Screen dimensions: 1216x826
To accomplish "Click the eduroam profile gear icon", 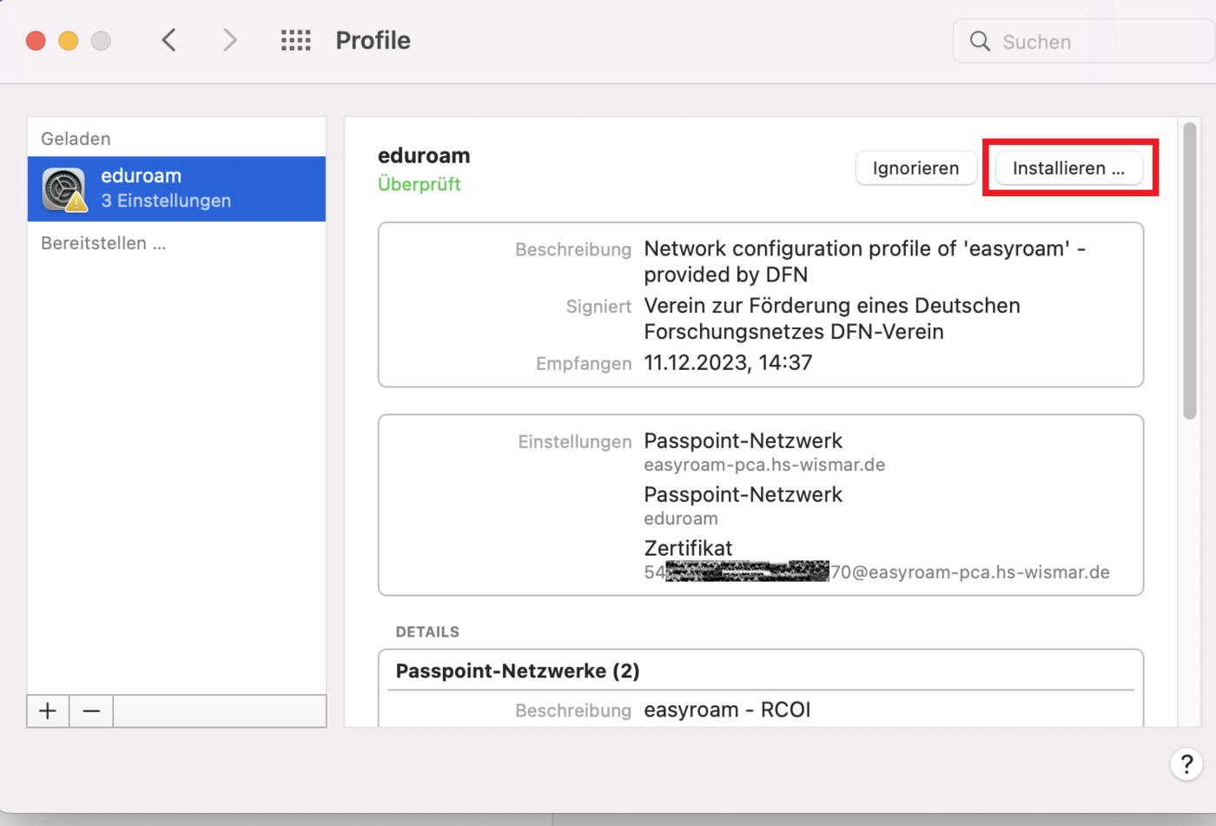I will [65, 189].
